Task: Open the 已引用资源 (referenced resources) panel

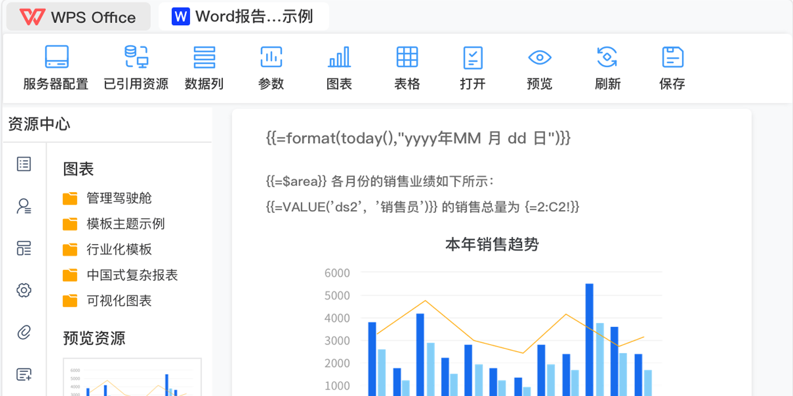Action: click(135, 67)
